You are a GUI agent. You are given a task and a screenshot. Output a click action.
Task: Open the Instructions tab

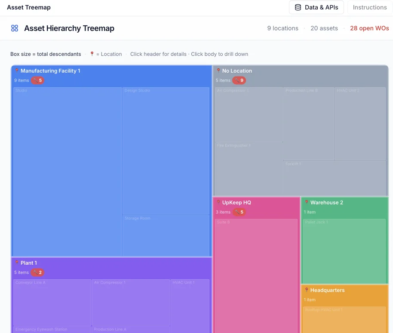pyautogui.click(x=369, y=7)
